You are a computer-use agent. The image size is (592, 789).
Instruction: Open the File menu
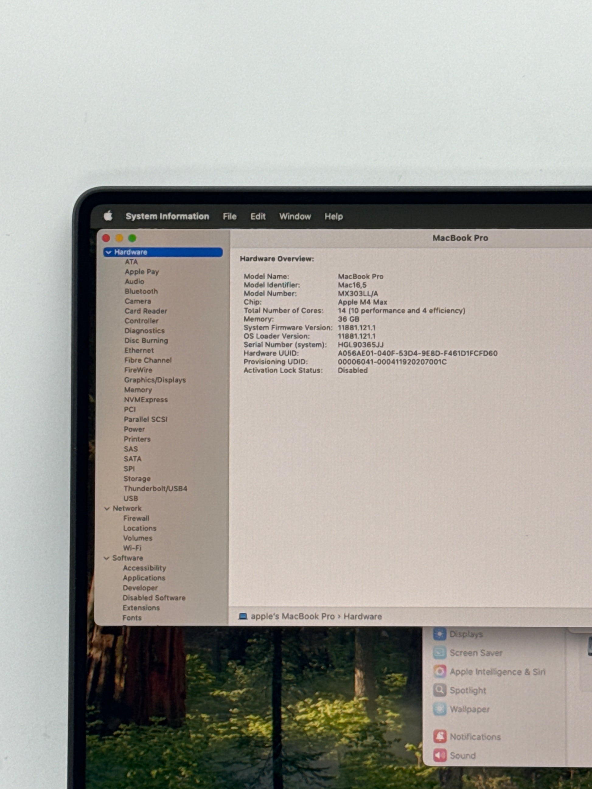pyautogui.click(x=229, y=216)
